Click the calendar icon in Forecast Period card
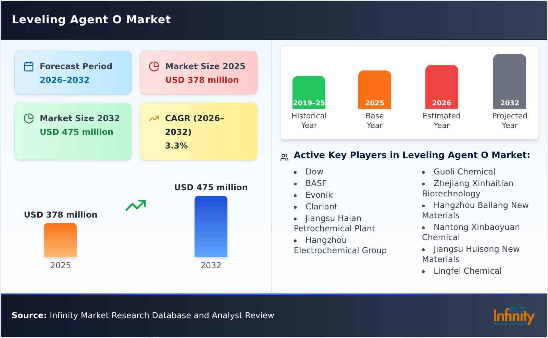The width and height of the screenshot is (548, 338). 29,66
